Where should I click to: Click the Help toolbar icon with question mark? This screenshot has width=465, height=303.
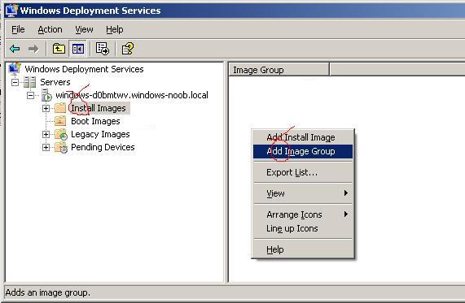coord(128,49)
